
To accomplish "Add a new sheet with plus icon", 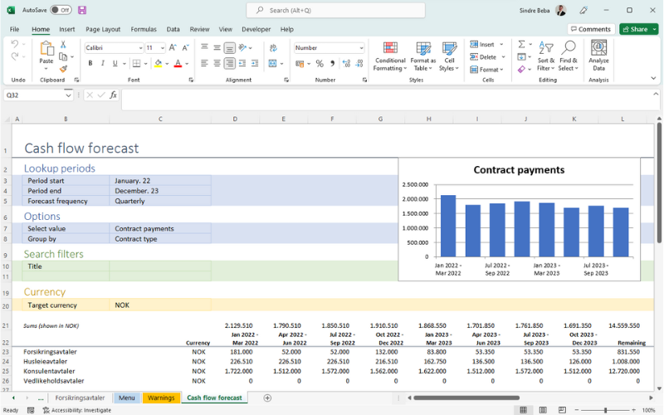I will 267,398.
